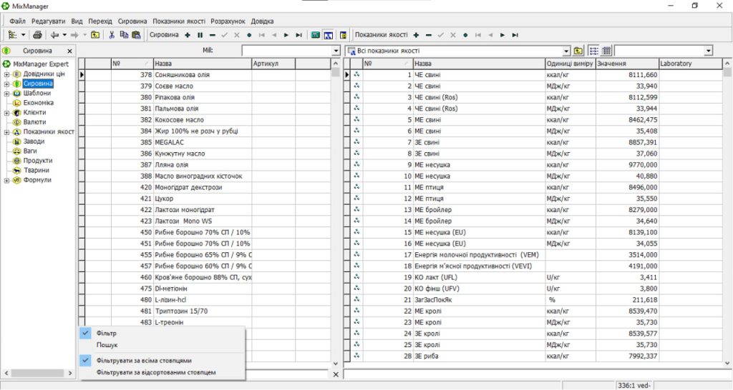This screenshot has width=733, height=390.
Task: Click the Back arrow navigation icon
Action: point(54,35)
